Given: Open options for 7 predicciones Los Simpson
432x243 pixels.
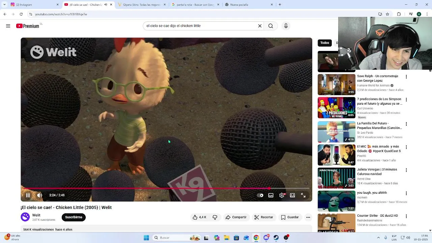Looking at the screenshot, I should click(406, 100).
